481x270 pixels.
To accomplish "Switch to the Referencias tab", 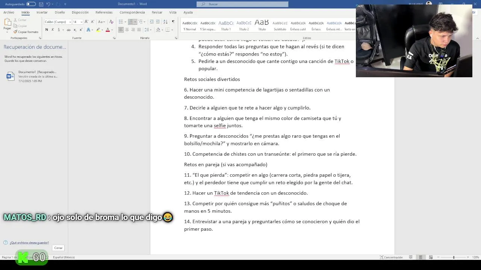I will (104, 12).
